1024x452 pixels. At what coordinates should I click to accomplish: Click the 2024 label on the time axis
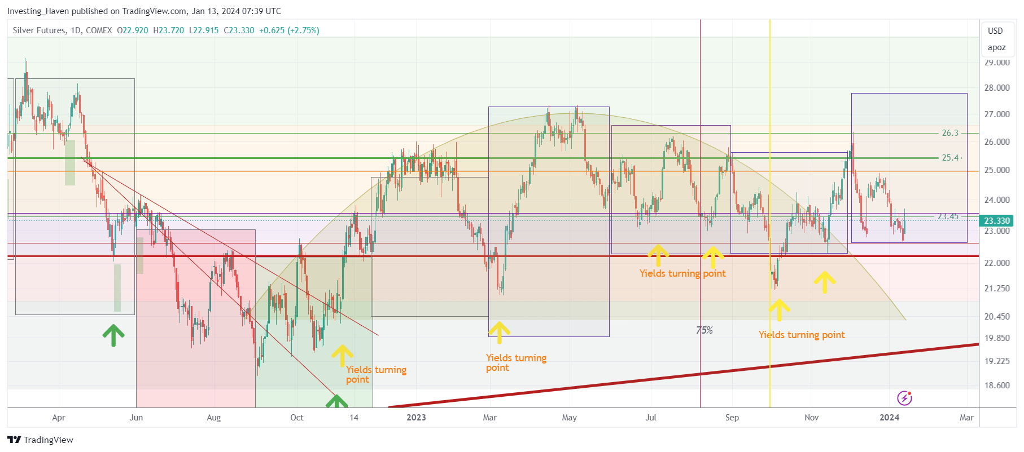(889, 418)
